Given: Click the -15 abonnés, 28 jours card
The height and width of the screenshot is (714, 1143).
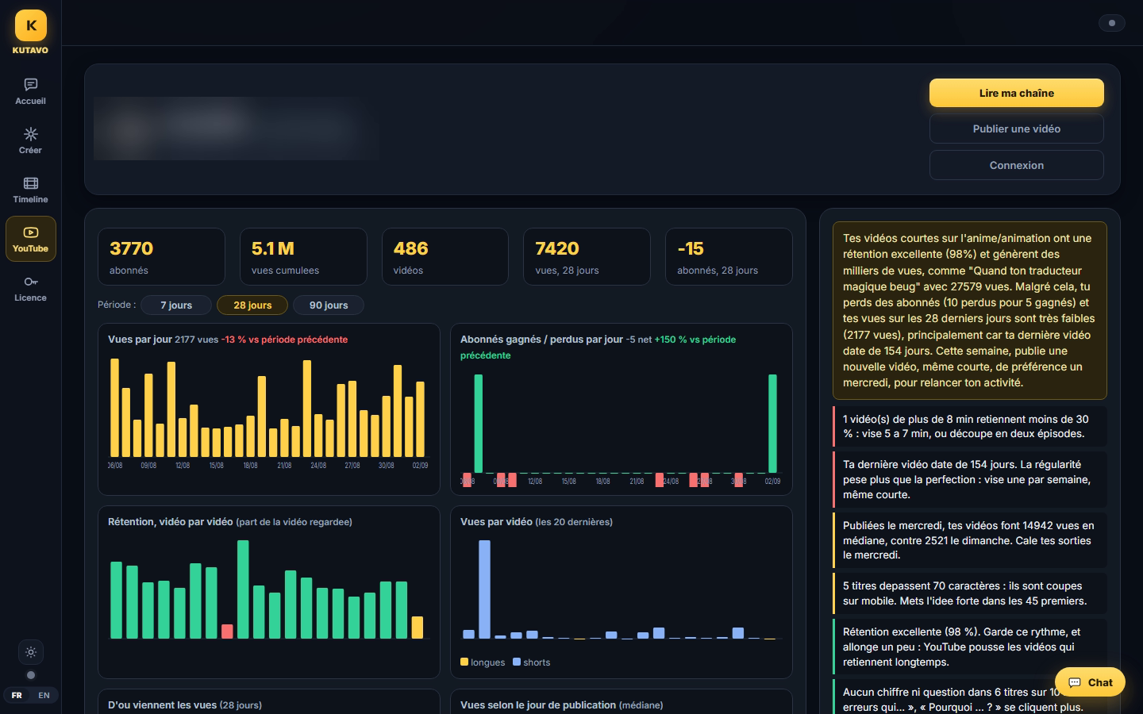Looking at the screenshot, I should (x=729, y=256).
